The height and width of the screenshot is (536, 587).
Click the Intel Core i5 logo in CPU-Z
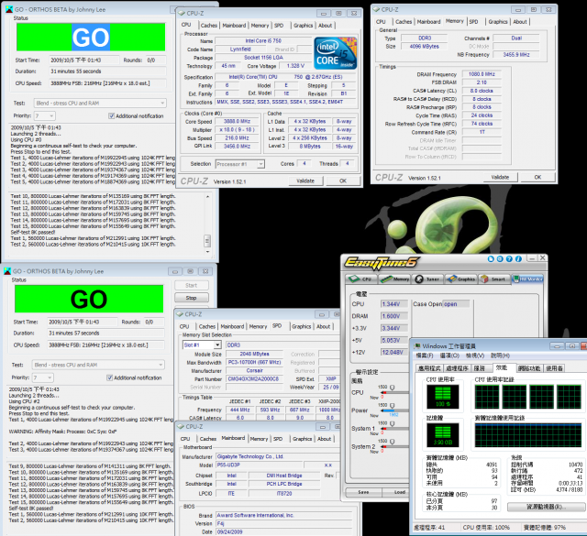tap(335, 53)
